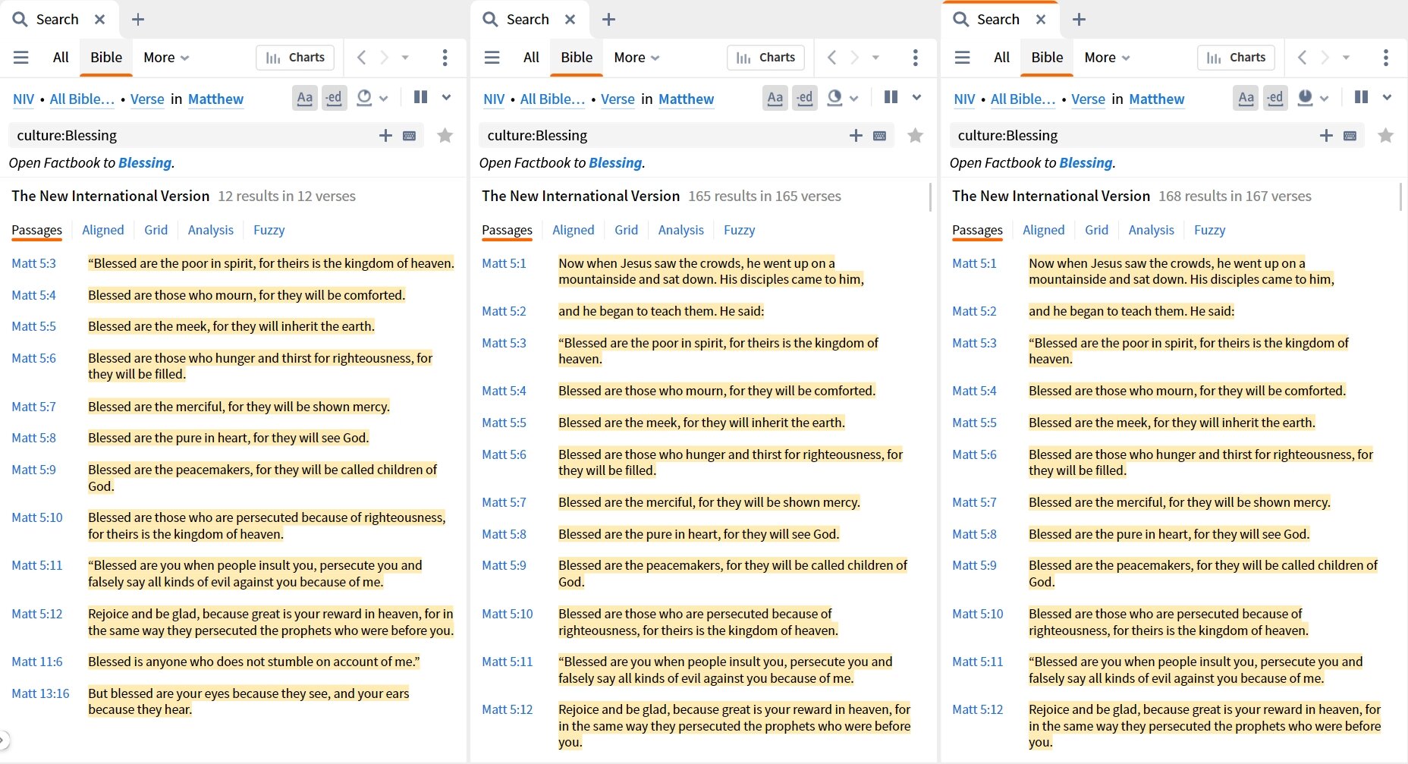Click the columns layout icon in middle panel
Screen dimensions: 1408x764
891,97
